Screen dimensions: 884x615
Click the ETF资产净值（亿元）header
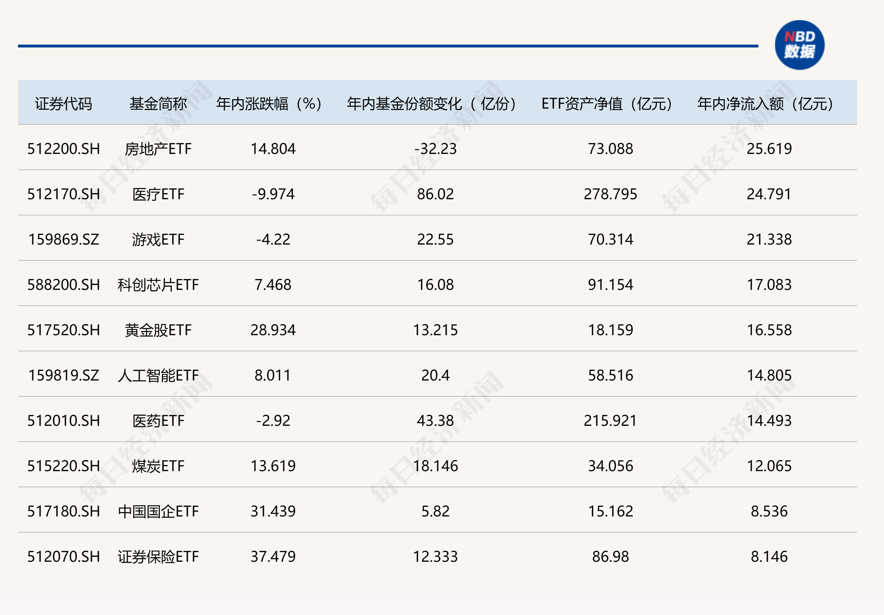coord(607,102)
